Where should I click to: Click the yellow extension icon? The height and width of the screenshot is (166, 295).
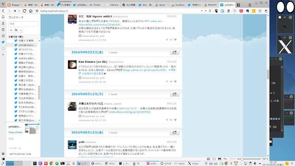click(x=254, y=11)
